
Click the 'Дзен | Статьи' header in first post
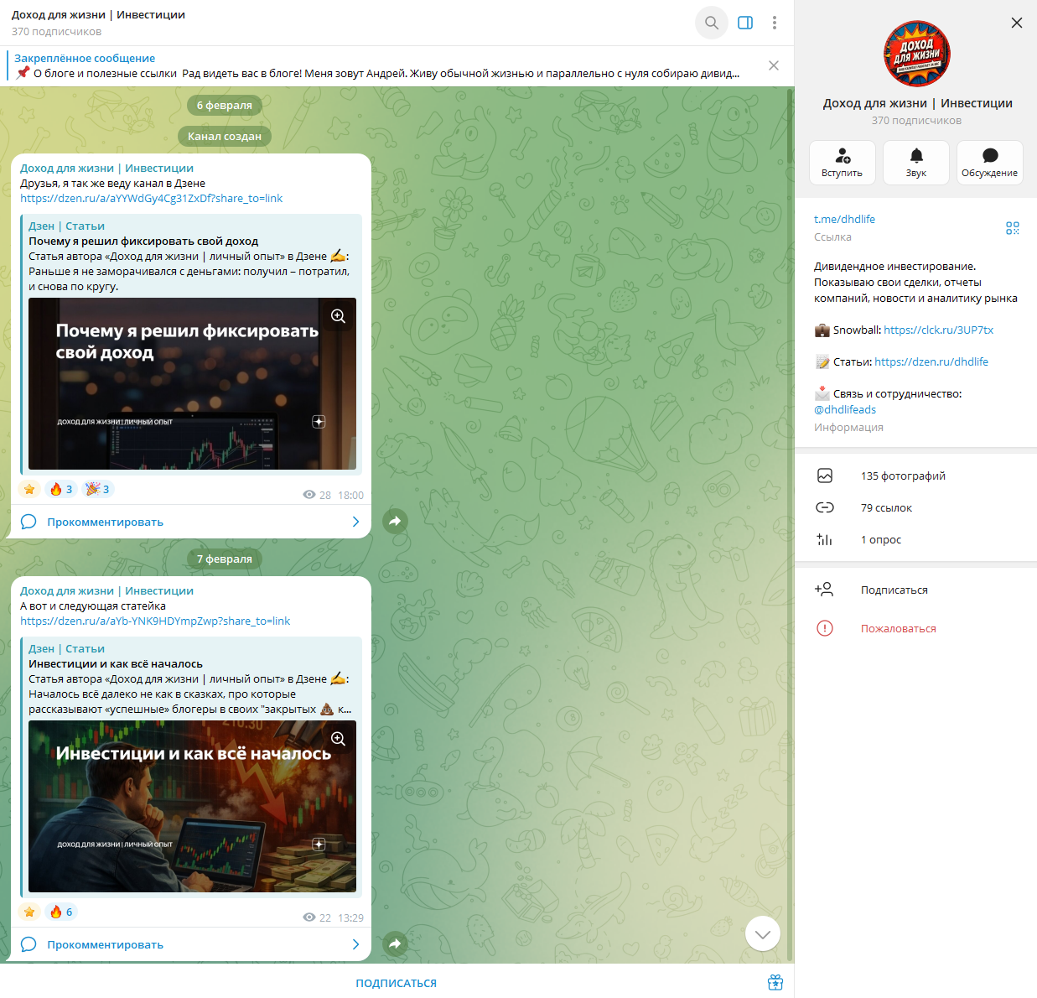67,226
